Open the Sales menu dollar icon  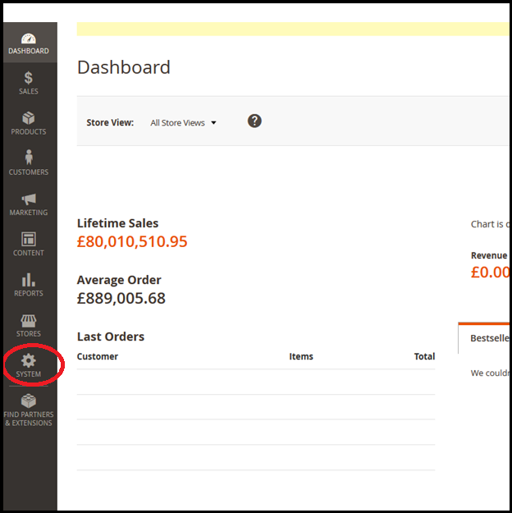click(29, 83)
